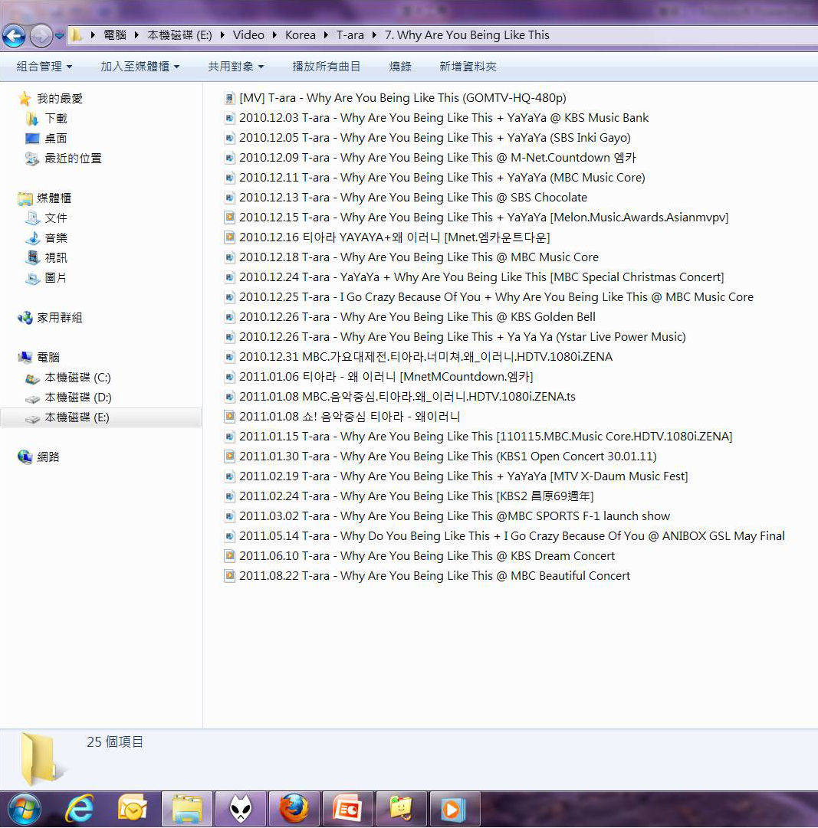Open 音樂 library in sidebar

[x=55, y=238]
